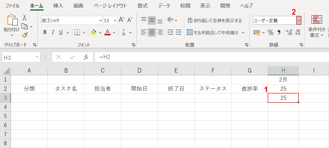Copy with the copy icon

pos(25,26)
